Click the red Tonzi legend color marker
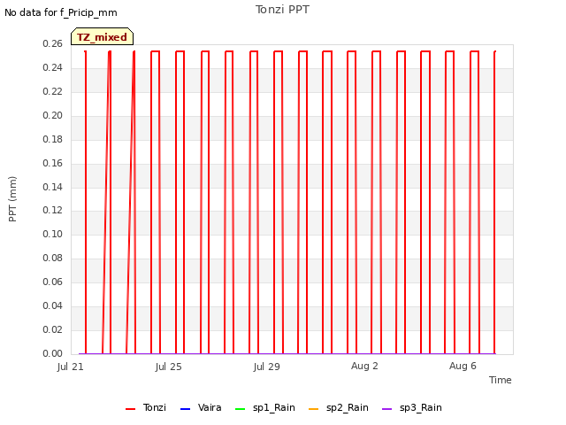The image size is (566, 425). (x=130, y=409)
